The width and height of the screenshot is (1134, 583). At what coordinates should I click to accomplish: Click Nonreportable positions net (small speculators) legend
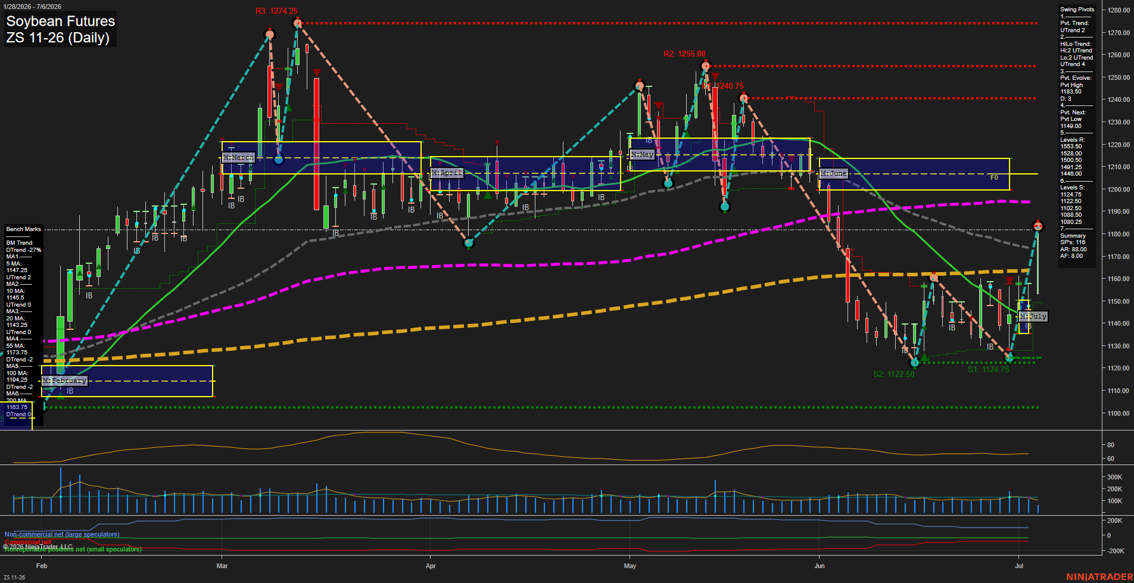pos(73,549)
